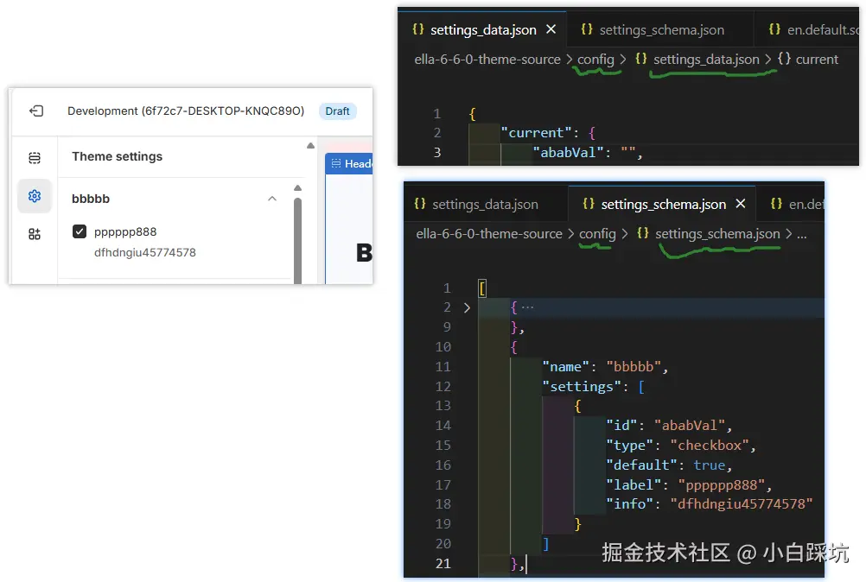Click config folder in top editor breadcrumb
866x582 pixels.
[x=596, y=60]
